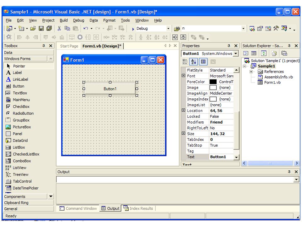Open the Toolbox via hammer and wrench icon

276,29
